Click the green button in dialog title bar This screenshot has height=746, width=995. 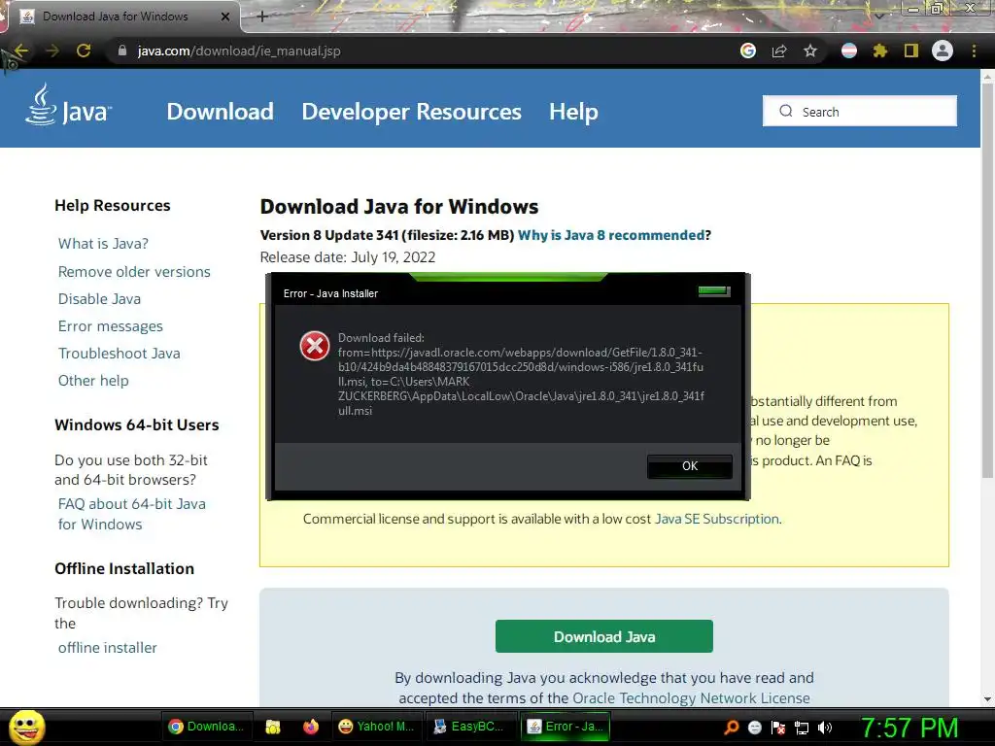[714, 291]
